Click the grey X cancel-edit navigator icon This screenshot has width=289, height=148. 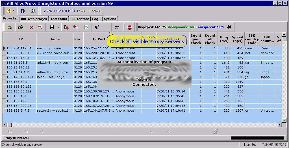(x=168, y=131)
